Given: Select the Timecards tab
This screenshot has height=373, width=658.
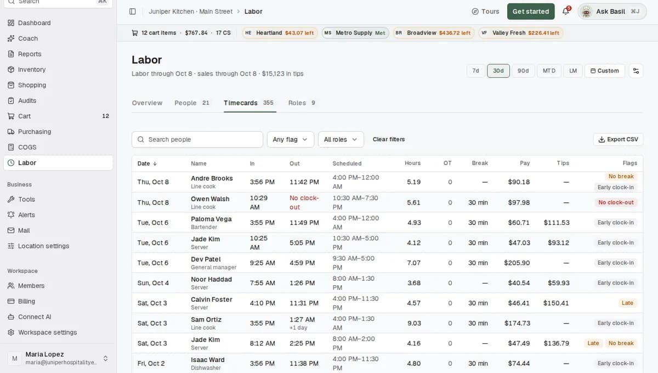Looking at the screenshot, I should click(249, 103).
